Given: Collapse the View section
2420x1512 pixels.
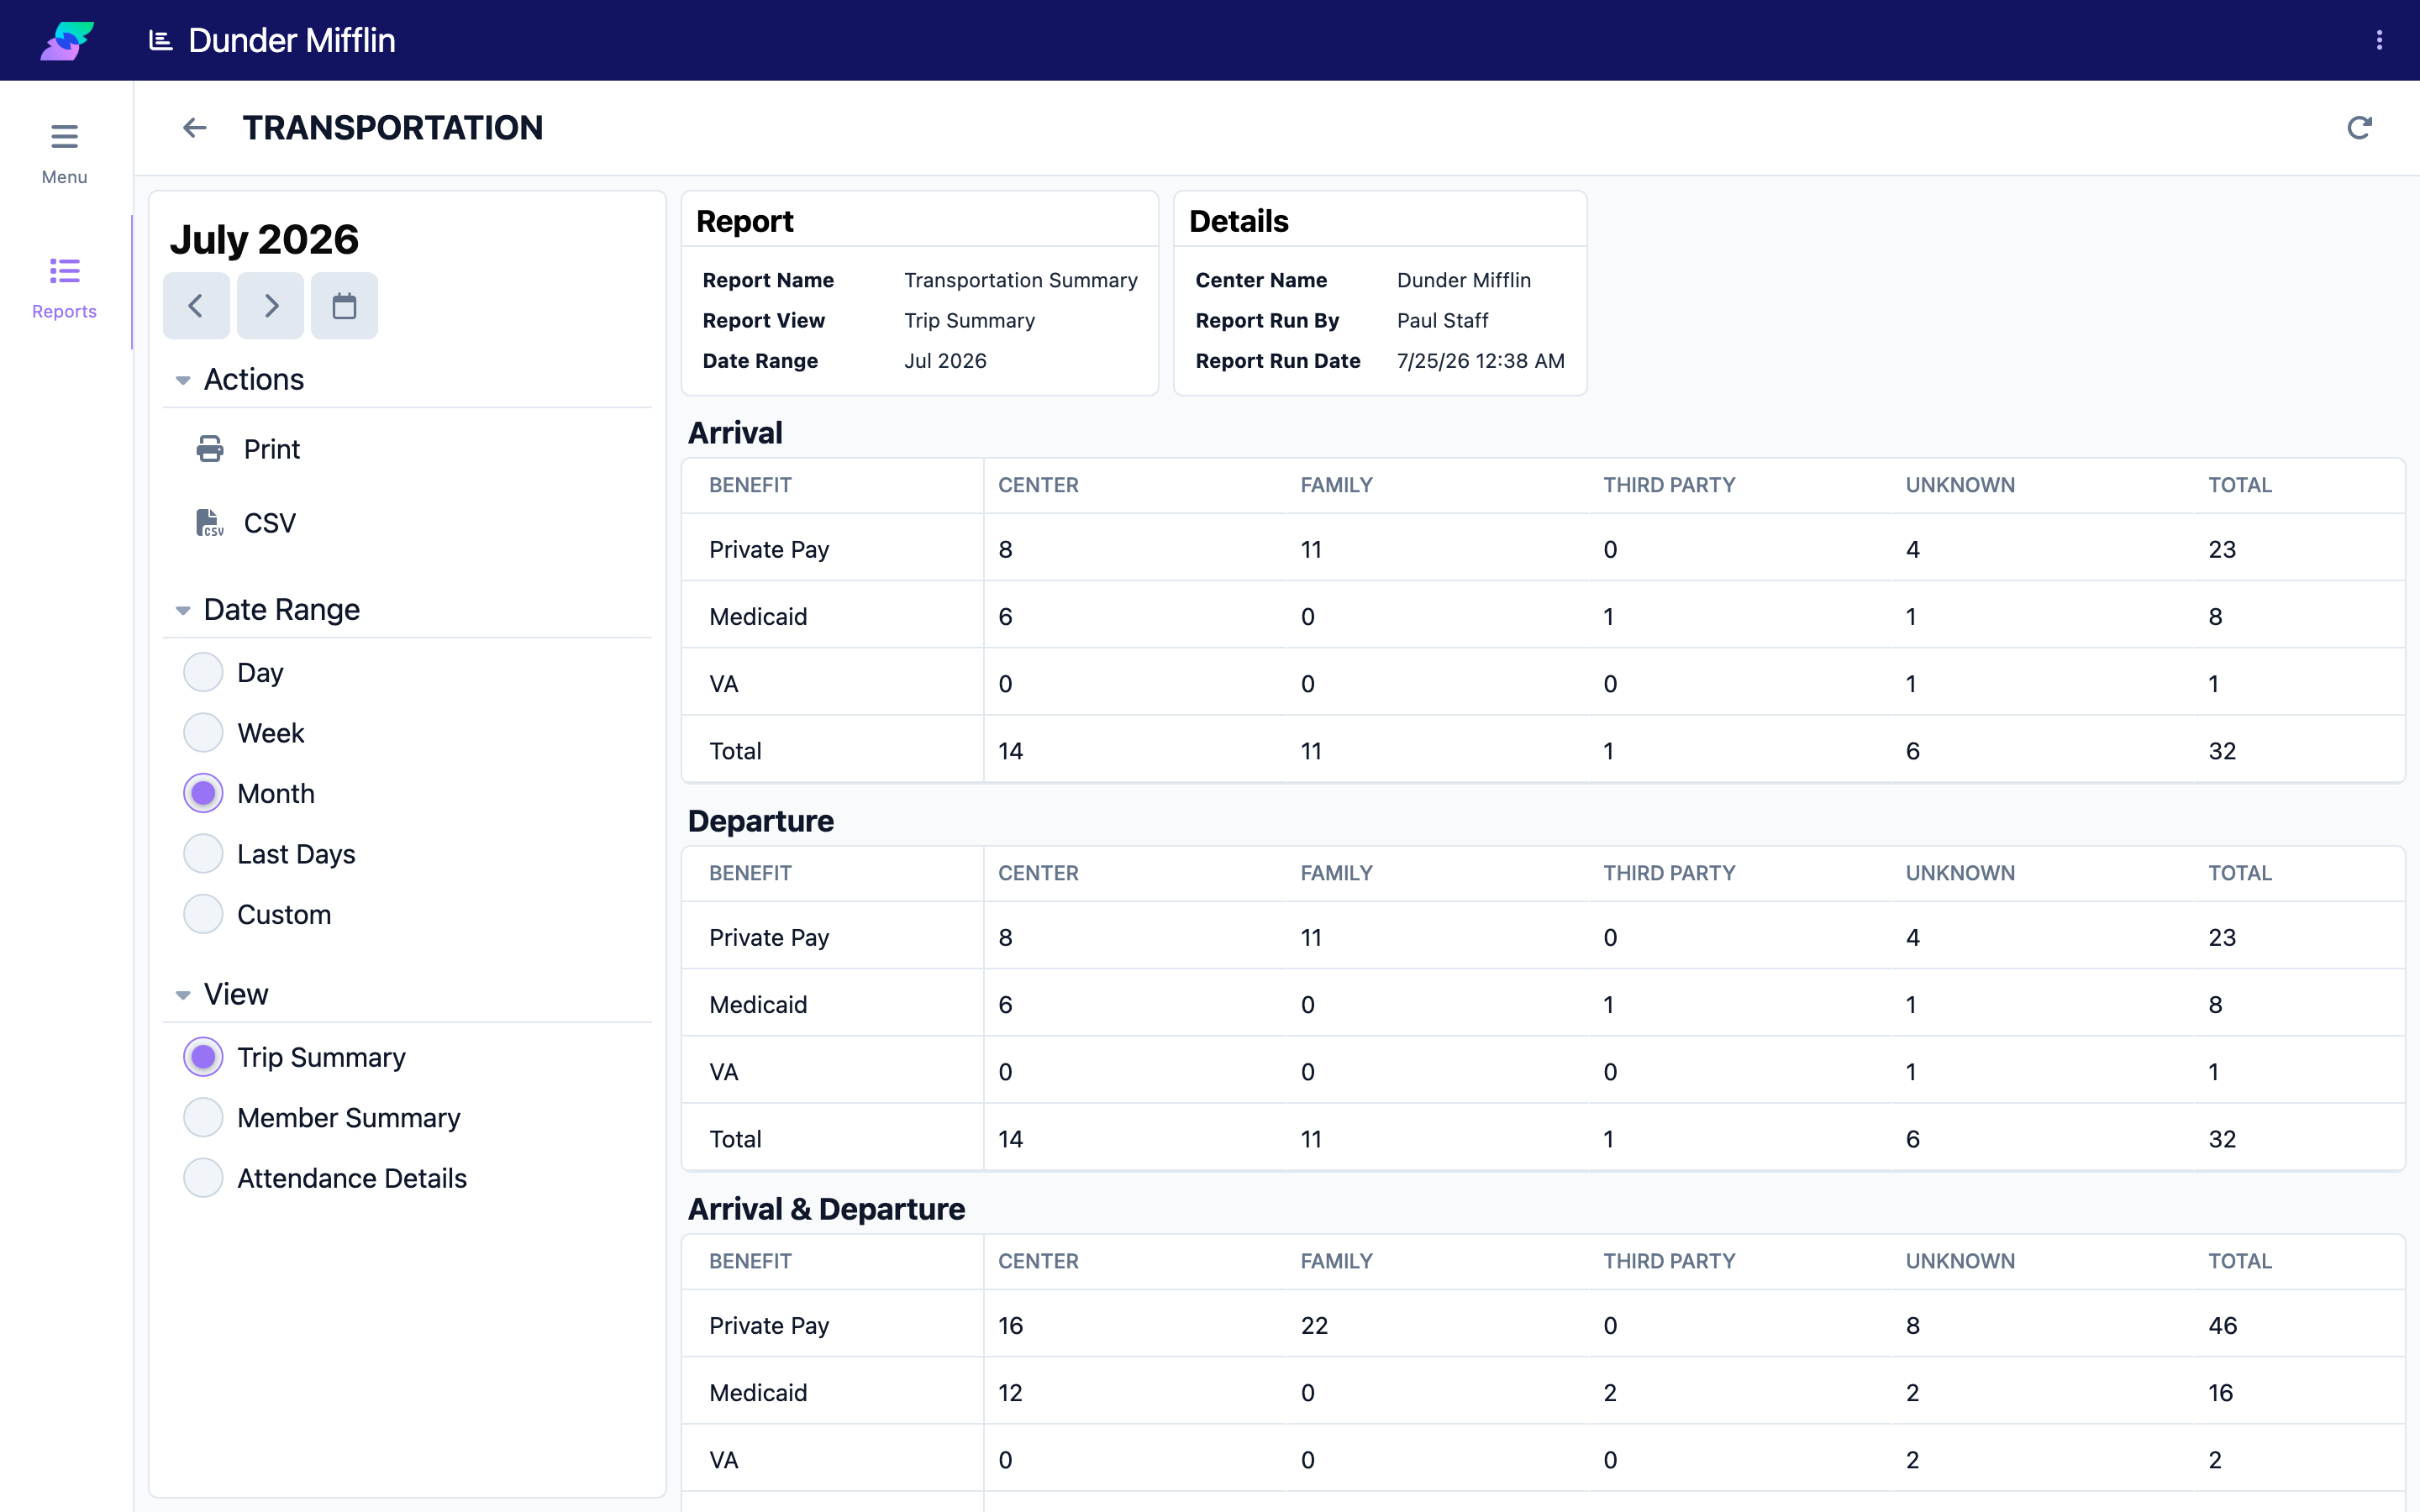Looking at the screenshot, I should pos(183,995).
